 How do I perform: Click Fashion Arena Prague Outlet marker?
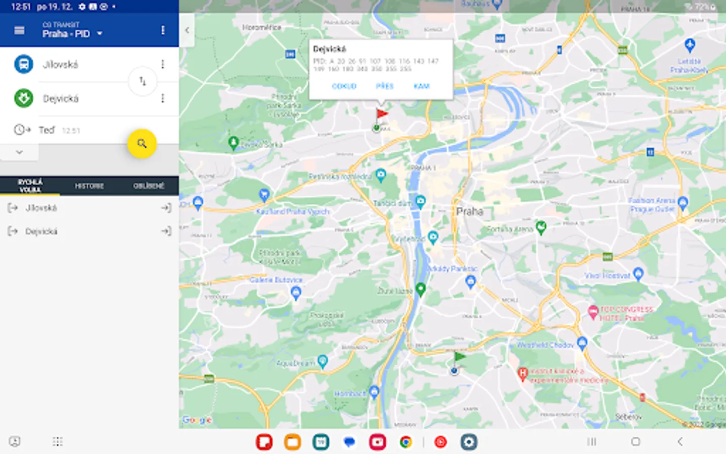click(x=683, y=203)
